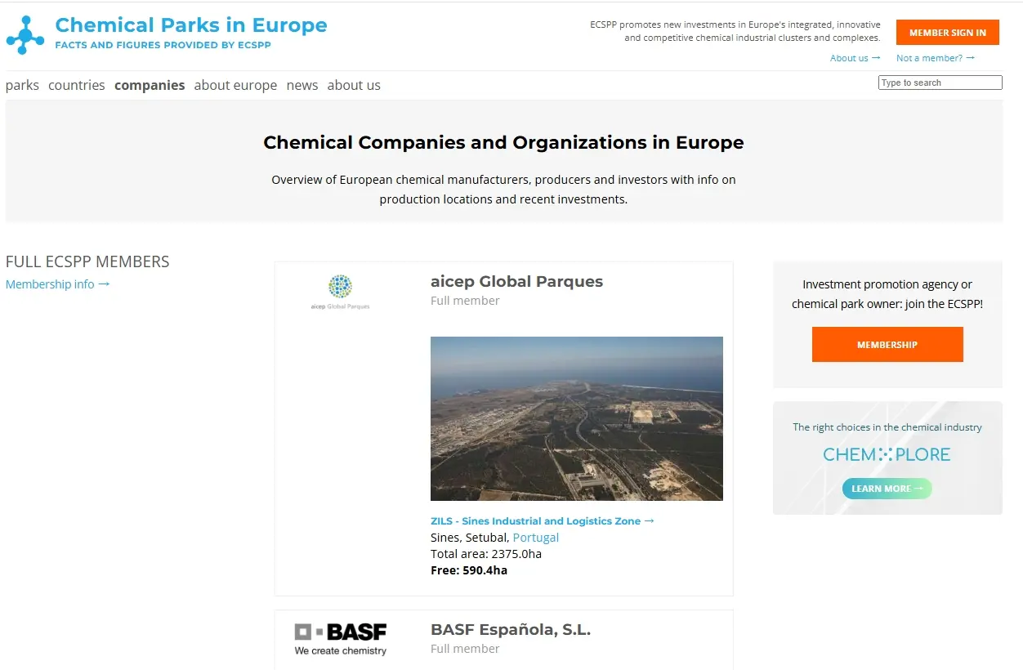Open the about us menu item
The height and width of the screenshot is (670, 1023).
pyautogui.click(x=354, y=85)
